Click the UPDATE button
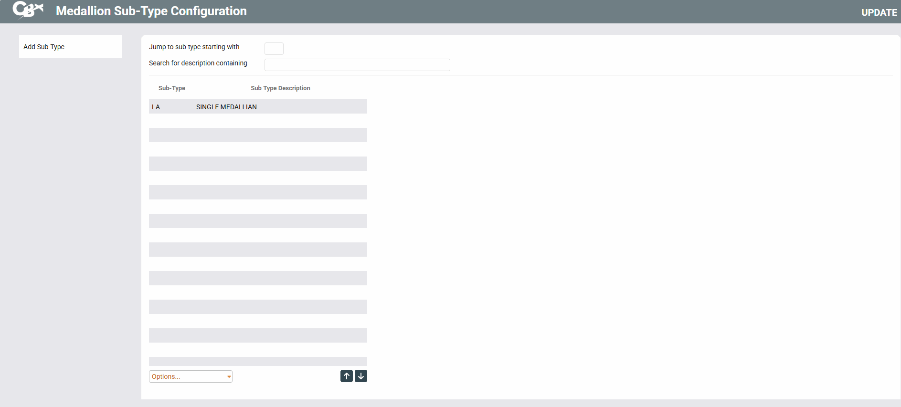 click(x=879, y=12)
